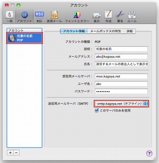Select the アカウント toolbar icon
The image size is (159, 163).
pyautogui.click(x=24, y=16)
